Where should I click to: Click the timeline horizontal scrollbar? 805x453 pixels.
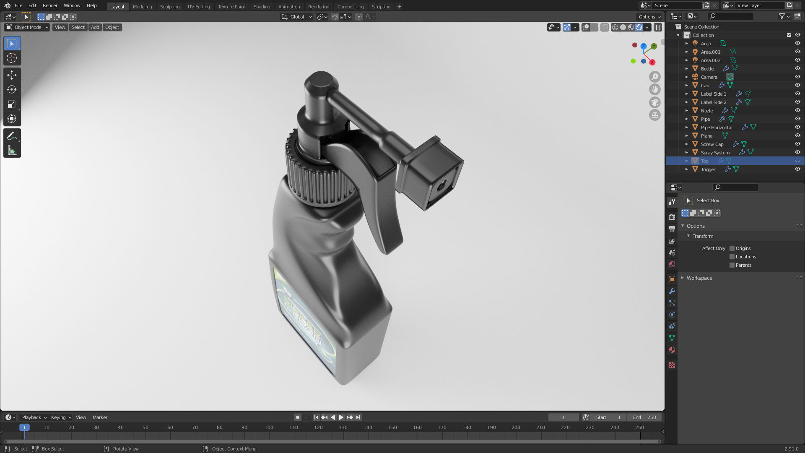(332, 441)
